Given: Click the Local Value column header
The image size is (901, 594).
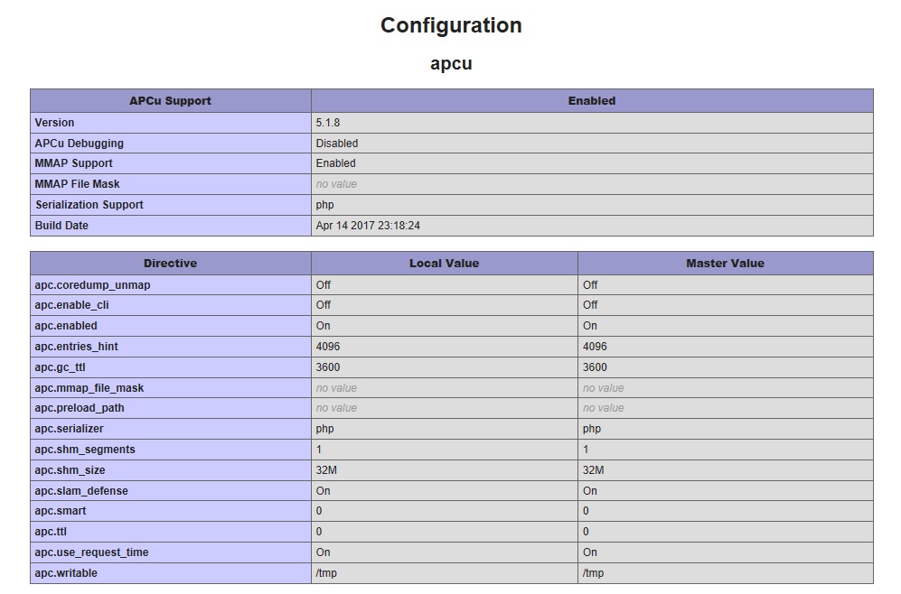Looking at the screenshot, I should coord(445,264).
